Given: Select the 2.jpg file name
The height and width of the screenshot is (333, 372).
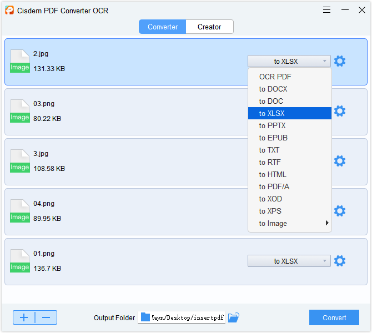Looking at the screenshot, I should pos(41,54).
